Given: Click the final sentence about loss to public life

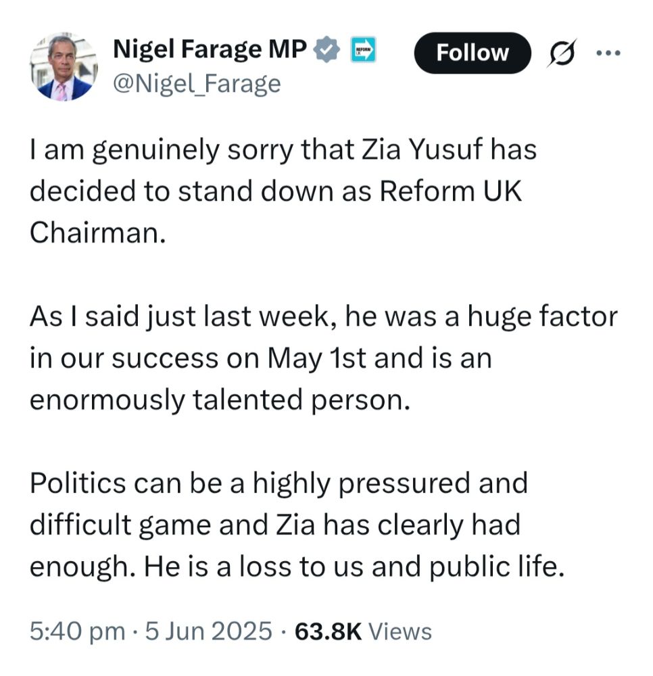Looking at the screenshot, I should 354,566.
